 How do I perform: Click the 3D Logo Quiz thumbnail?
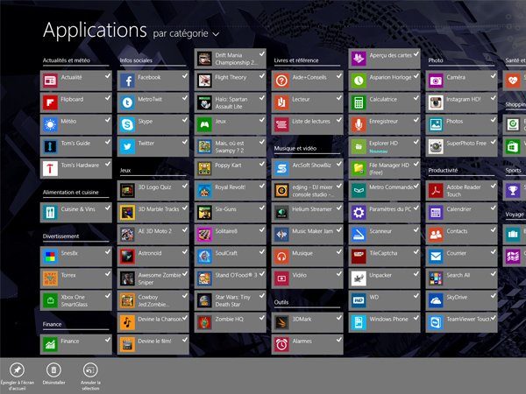(127, 191)
